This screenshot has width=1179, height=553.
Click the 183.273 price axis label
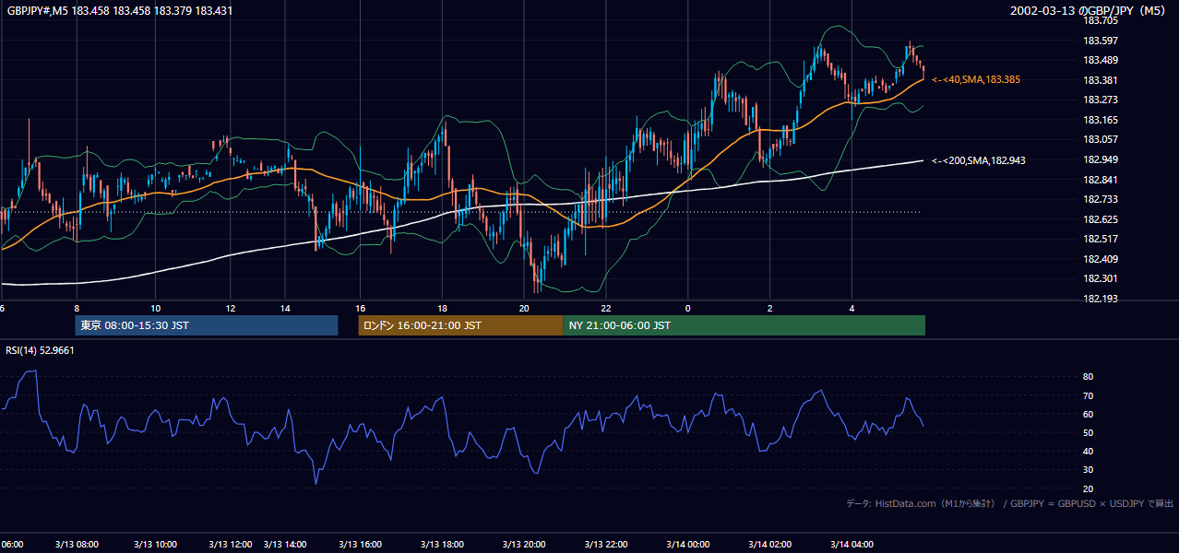click(1101, 100)
